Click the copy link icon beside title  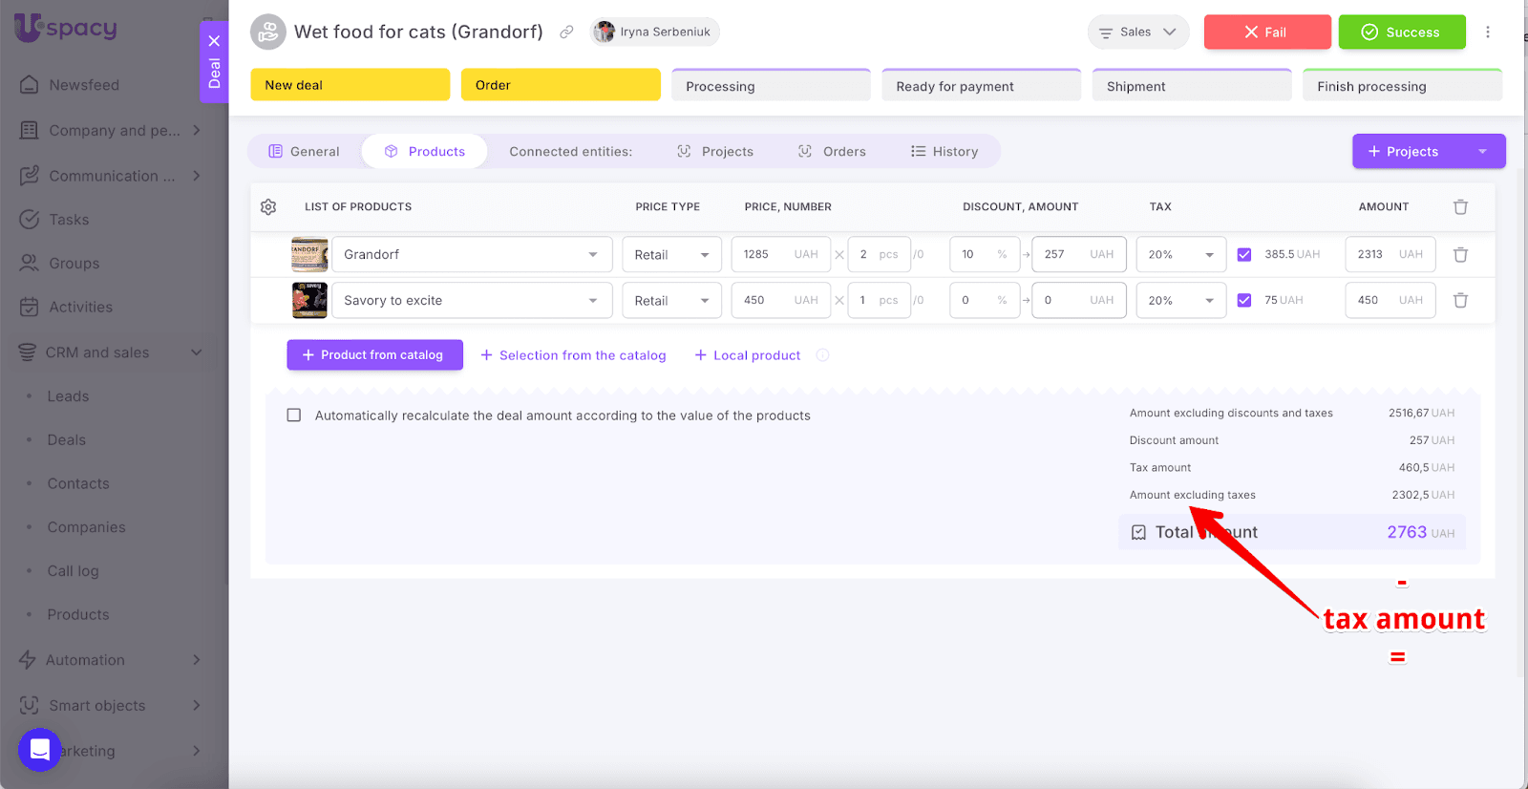566,32
